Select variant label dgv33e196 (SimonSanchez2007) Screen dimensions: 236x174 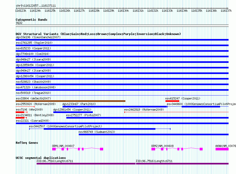(38, 37)
